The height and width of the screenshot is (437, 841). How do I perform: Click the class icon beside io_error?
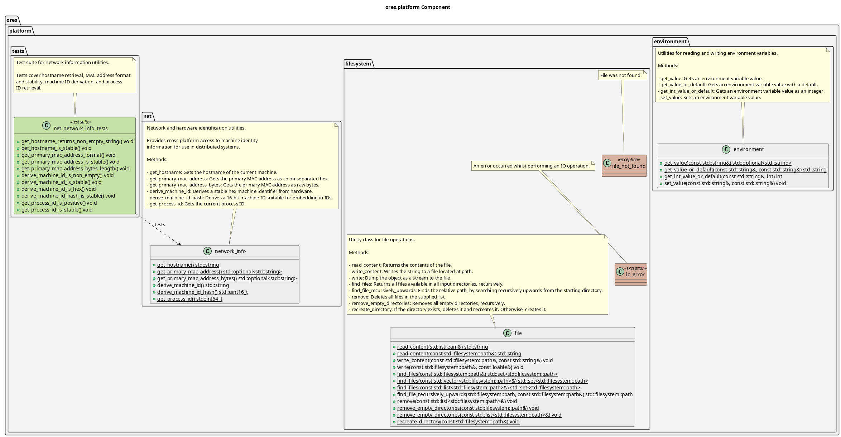tap(620, 272)
